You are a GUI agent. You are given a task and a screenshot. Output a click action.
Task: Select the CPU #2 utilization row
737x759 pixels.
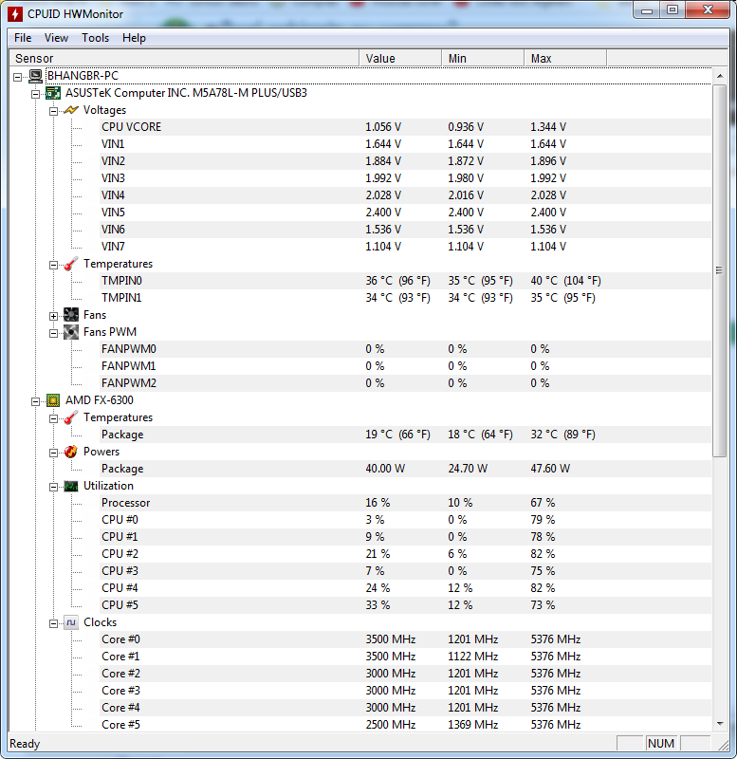(406, 554)
